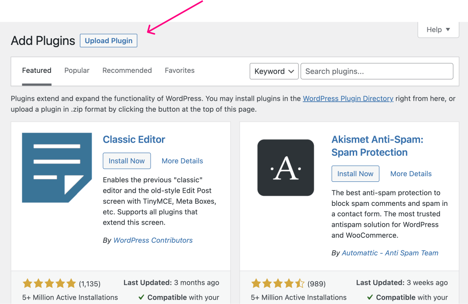Open the Classic Editor title link

tap(134, 139)
